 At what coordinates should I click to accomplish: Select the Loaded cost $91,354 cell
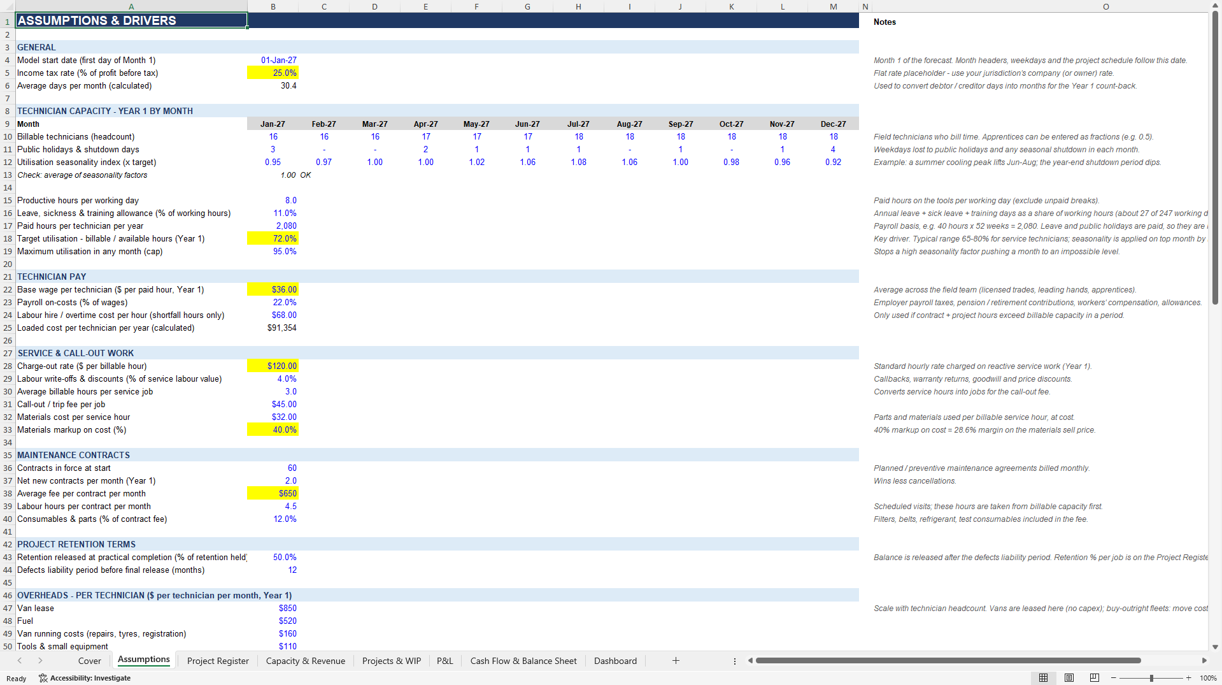click(273, 328)
